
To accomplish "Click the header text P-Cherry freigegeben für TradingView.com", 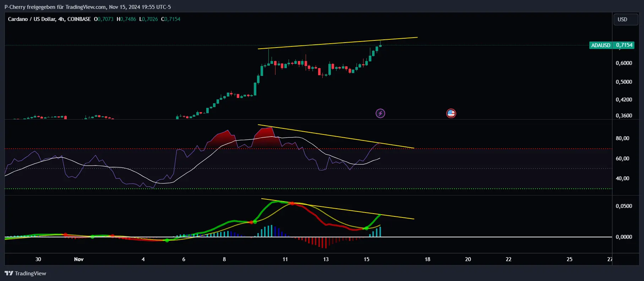I will pyautogui.click(x=55, y=7).
